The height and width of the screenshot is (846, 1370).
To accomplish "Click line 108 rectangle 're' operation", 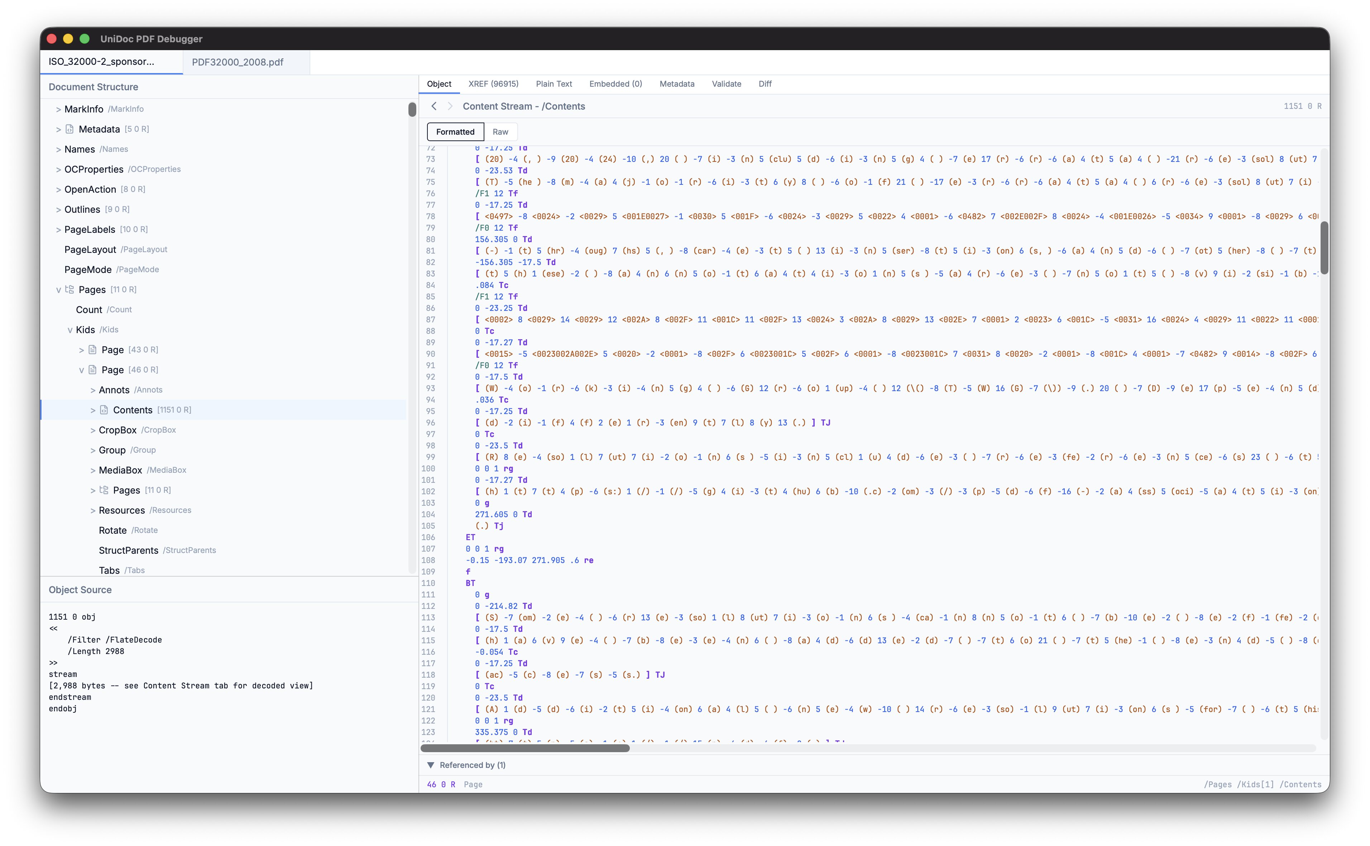I will pyautogui.click(x=530, y=560).
